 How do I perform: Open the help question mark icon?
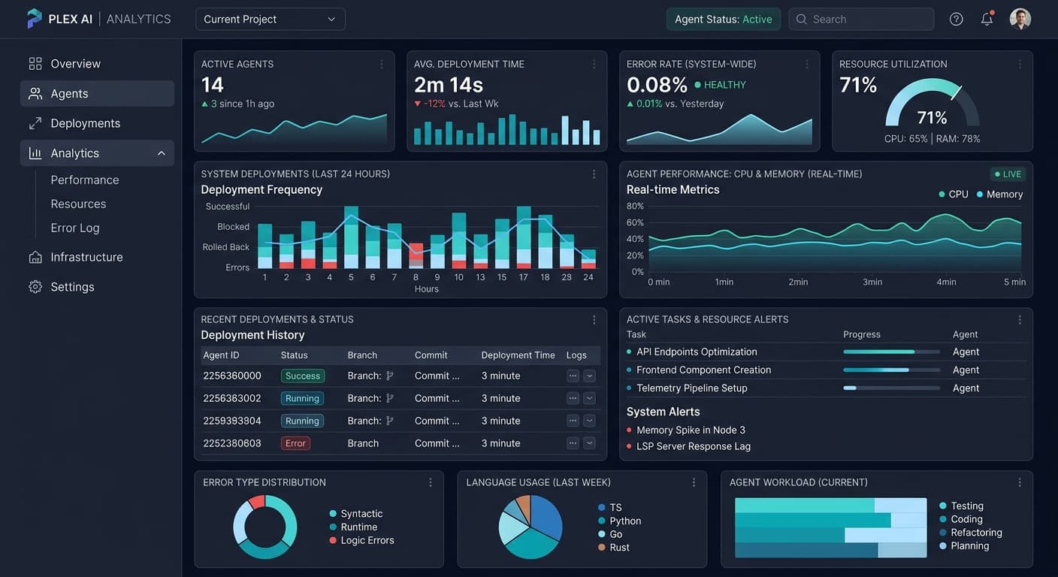[956, 19]
